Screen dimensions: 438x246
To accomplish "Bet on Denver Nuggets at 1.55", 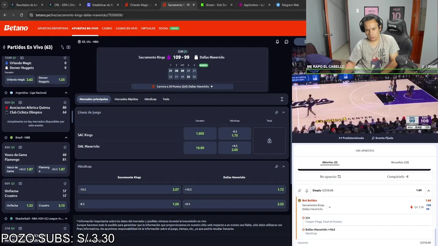I will tap(51, 80).
